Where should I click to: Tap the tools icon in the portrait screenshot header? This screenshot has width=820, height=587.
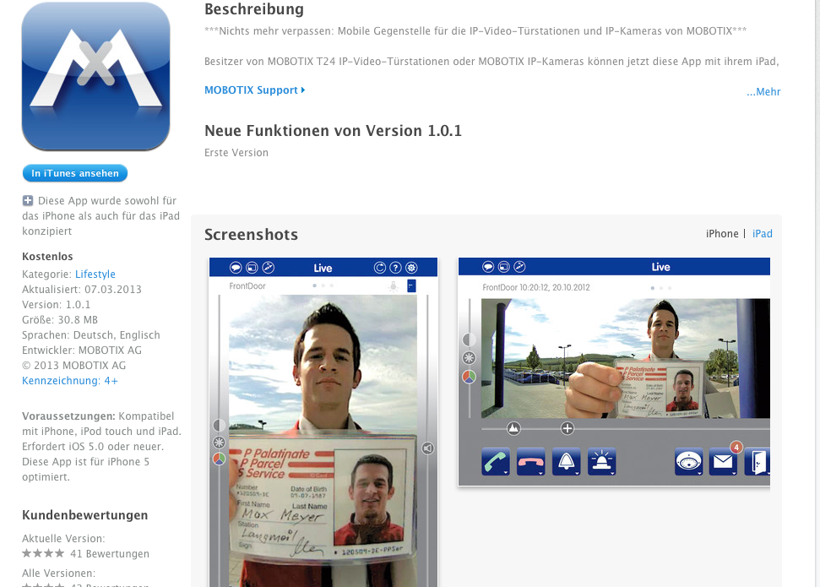point(269,268)
